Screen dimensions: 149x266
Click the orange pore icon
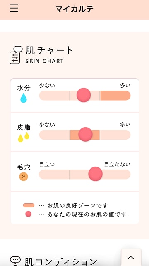tap(24, 176)
